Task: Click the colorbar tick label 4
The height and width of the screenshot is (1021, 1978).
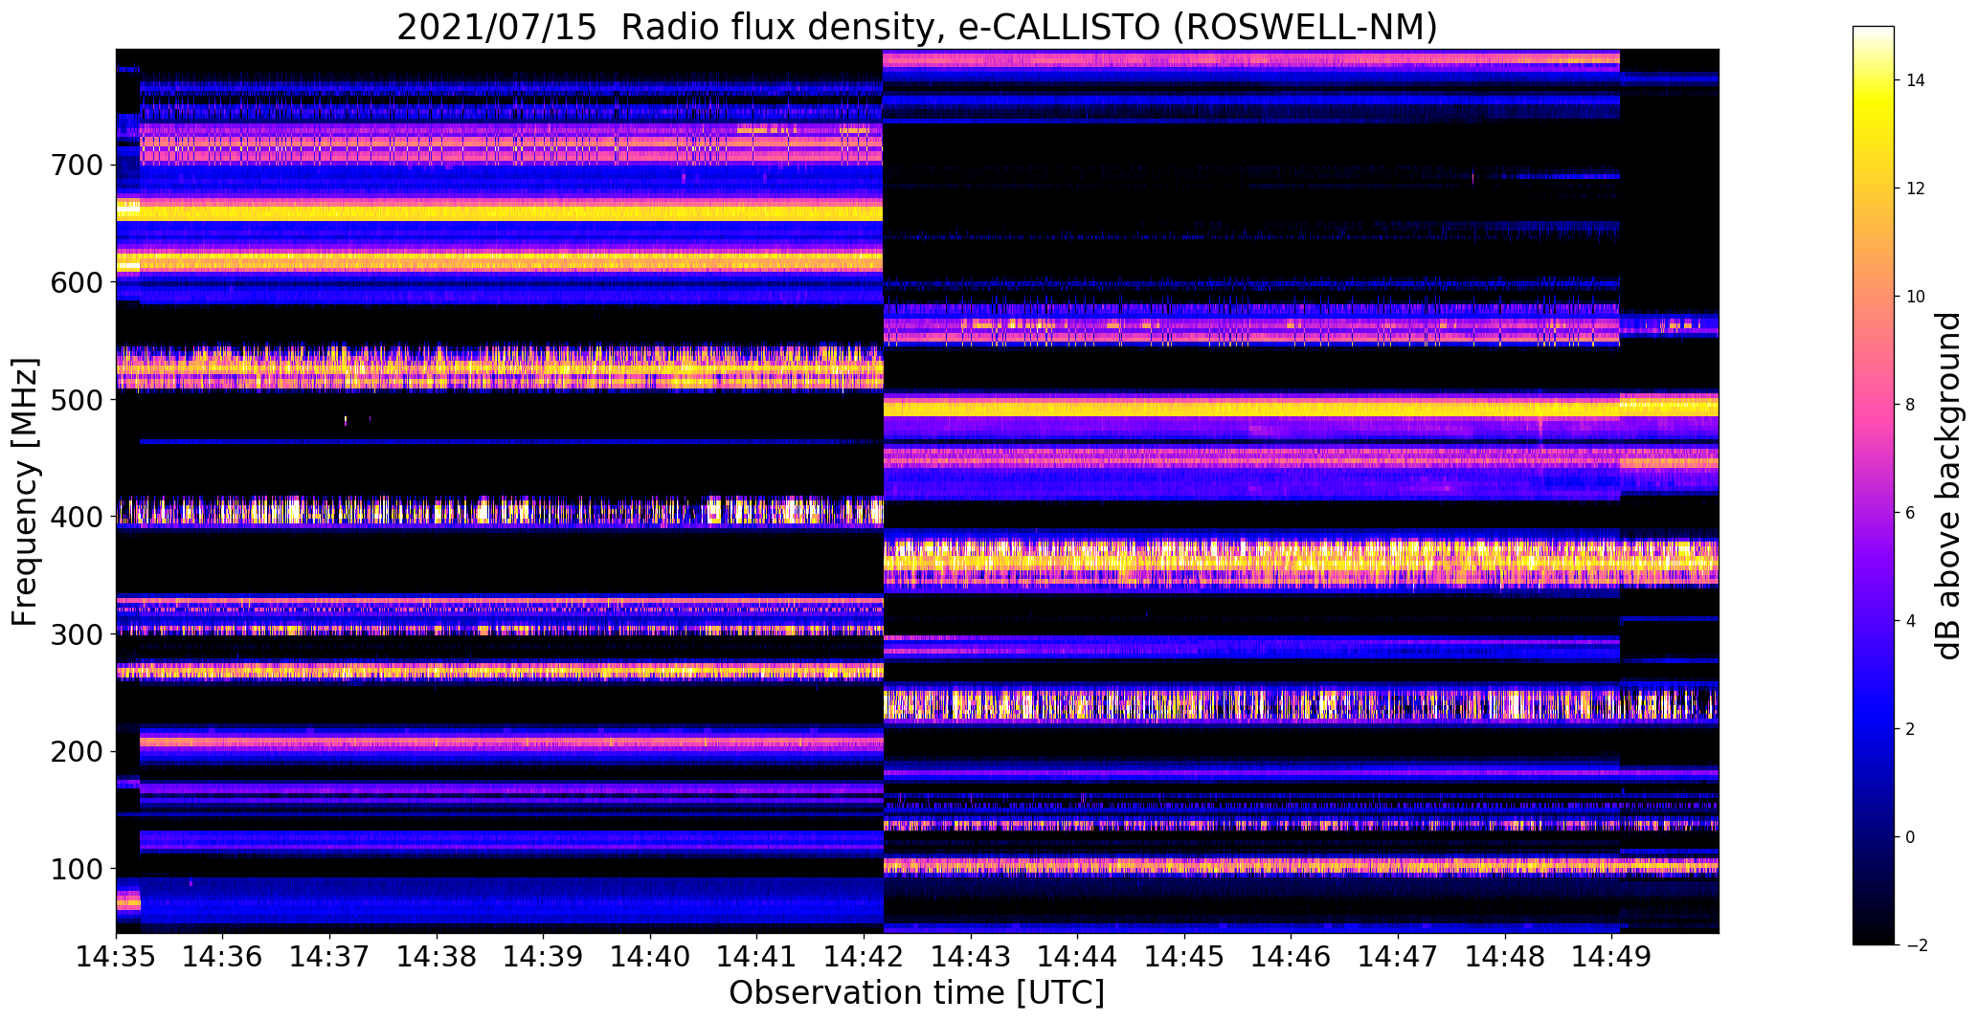Action: [1911, 621]
